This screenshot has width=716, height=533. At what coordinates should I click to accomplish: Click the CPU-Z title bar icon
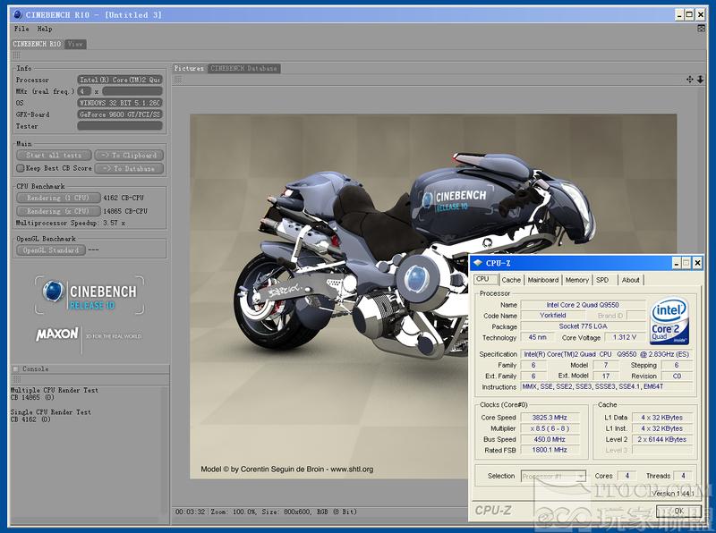click(478, 263)
